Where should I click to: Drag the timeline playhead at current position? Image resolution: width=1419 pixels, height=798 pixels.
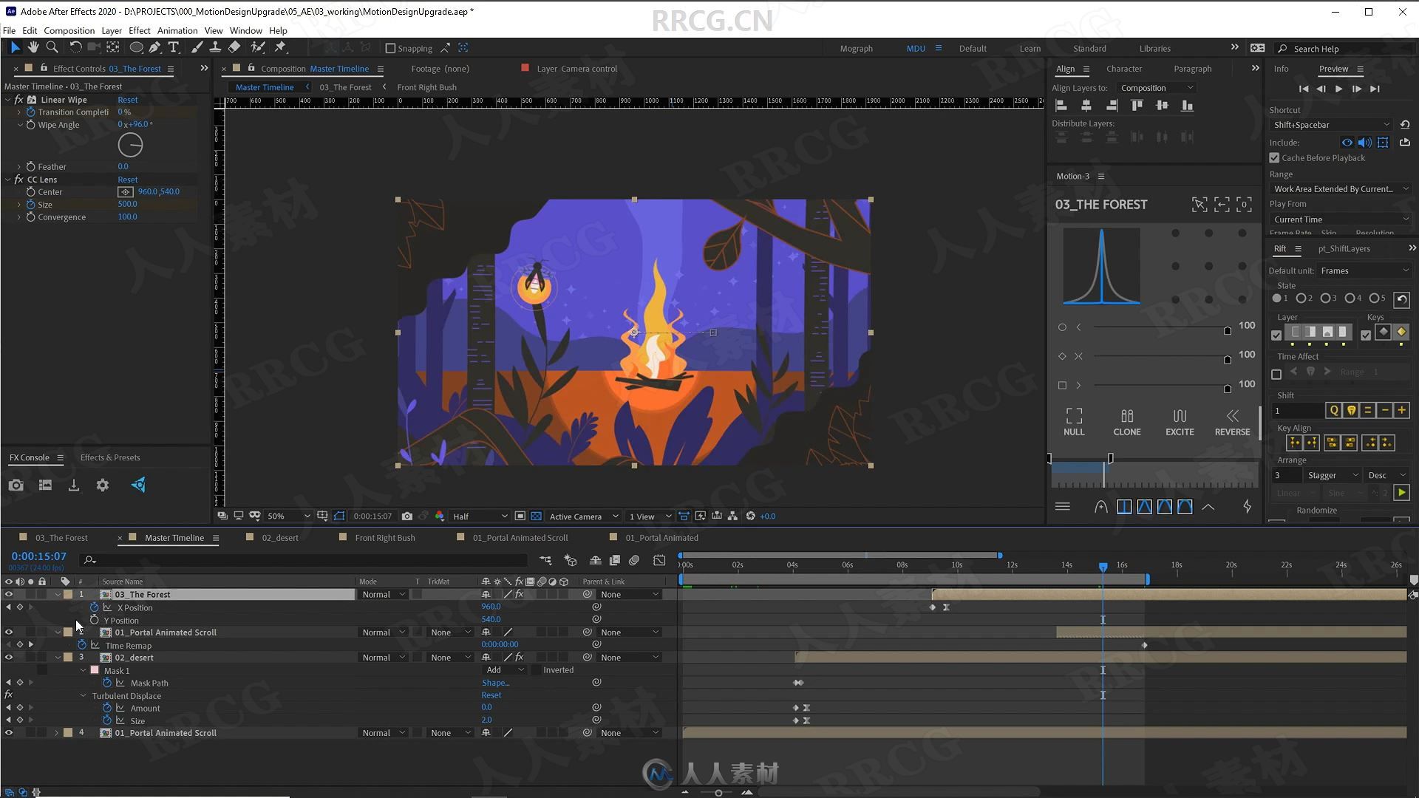pyautogui.click(x=1102, y=565)
